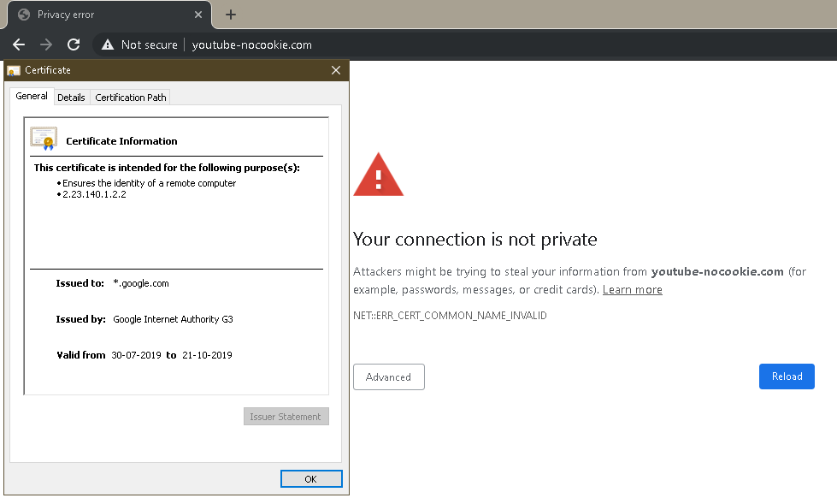
Task: Click the Not secure warning triangle icon
Action: coord(108,44)
